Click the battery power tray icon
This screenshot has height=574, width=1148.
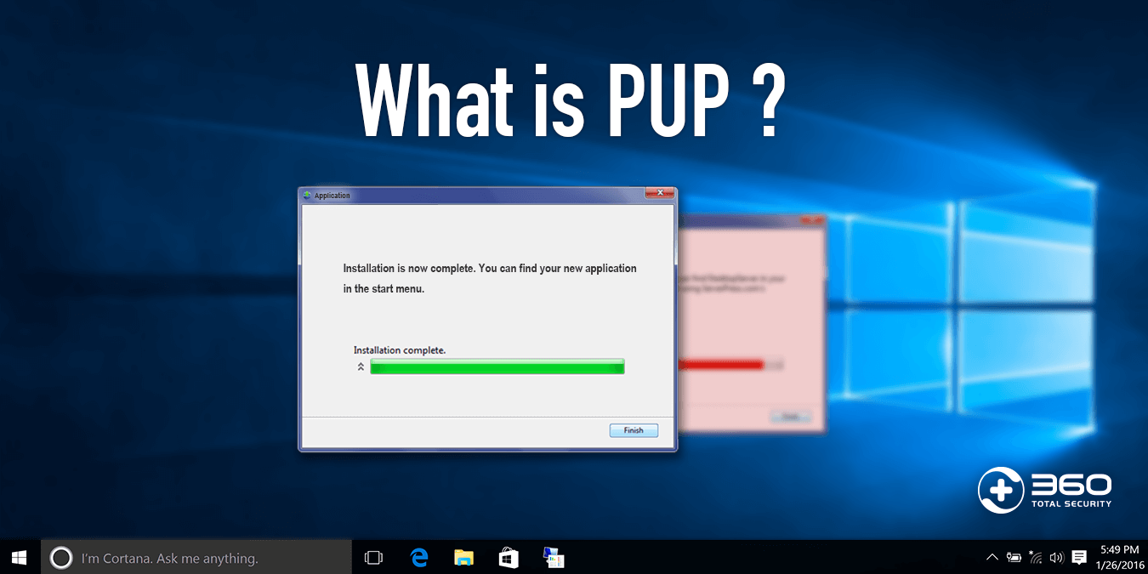(x=1014, y=557)
